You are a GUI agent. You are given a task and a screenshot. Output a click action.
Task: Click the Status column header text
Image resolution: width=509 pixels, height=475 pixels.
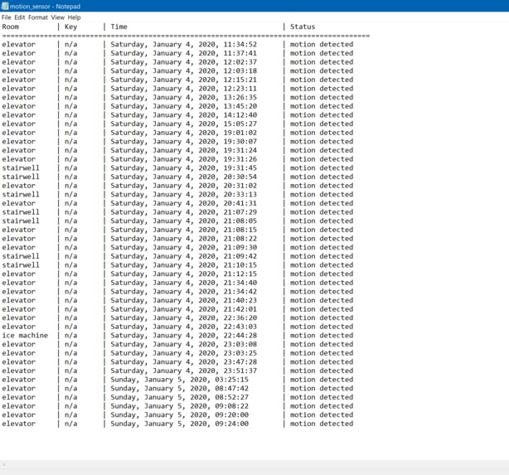point(303,27)
